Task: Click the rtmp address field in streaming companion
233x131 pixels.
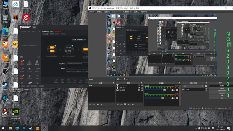Action: [x=77, y=64]
